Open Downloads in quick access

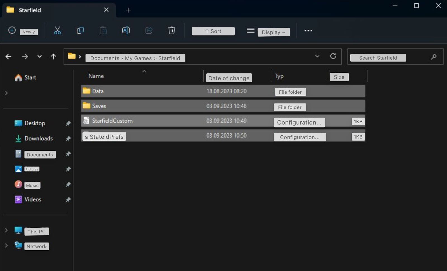pos(34,138)
